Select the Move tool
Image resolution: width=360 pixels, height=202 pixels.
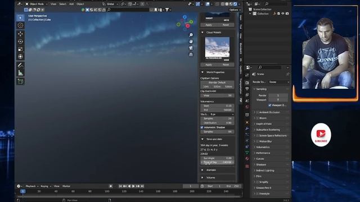pos(20,34)
